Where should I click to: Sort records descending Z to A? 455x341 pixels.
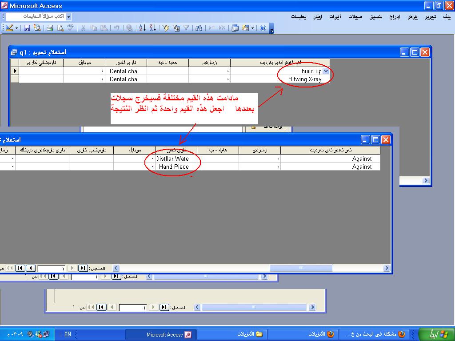pos(153,28)
